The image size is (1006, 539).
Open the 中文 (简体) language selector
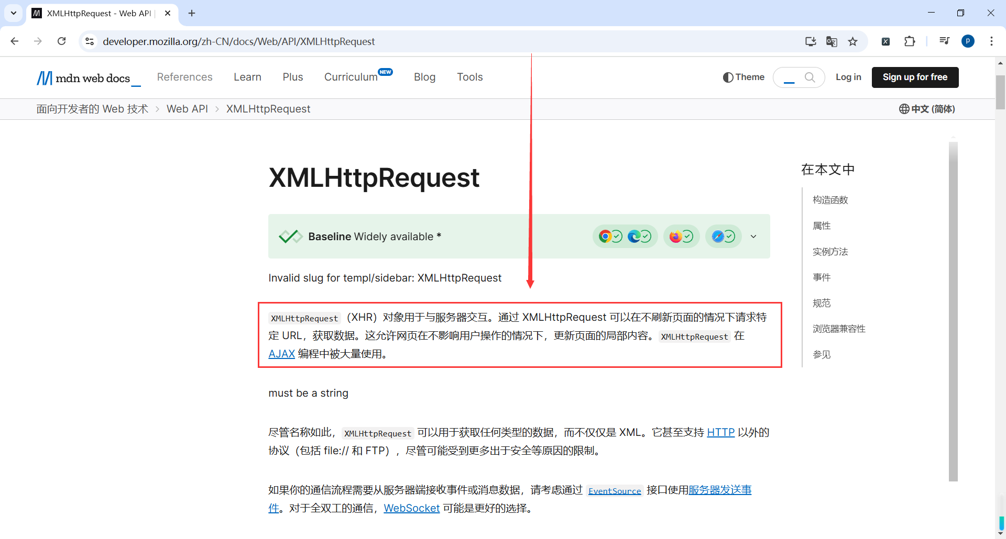tap(927, 109)
